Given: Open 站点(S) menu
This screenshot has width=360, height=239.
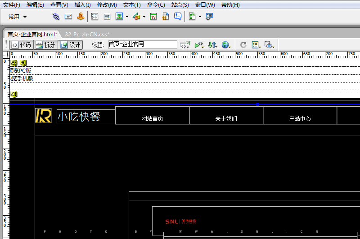Looking at the screenshot, I should click(x=180, y=5).
